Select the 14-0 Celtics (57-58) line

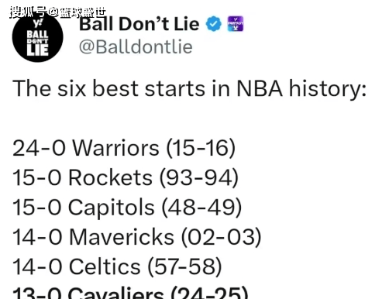tap(117, 267)
